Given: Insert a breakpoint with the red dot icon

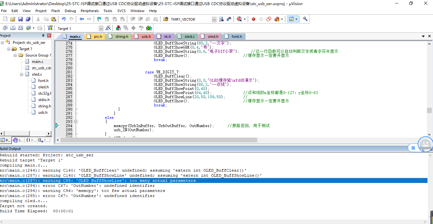Looking at the screenshot, I should (253, 19).
